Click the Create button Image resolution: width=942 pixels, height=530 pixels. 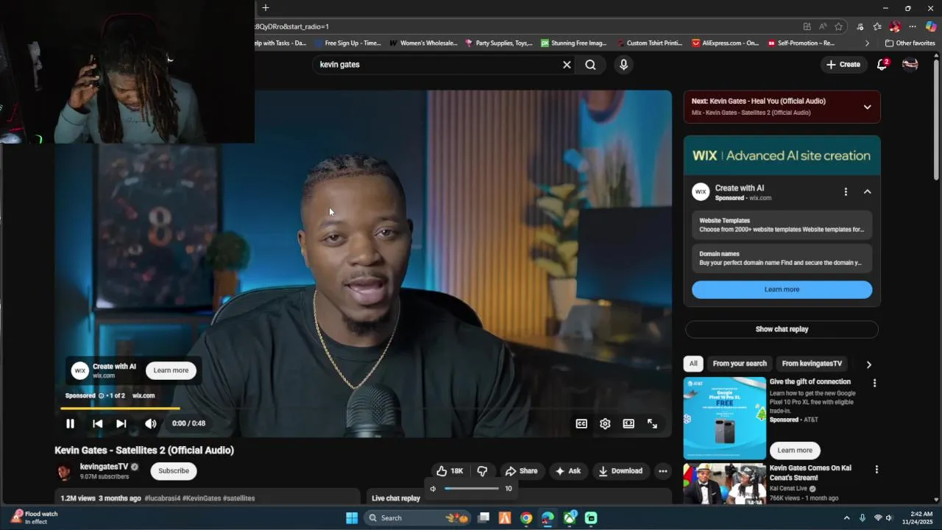click(x=843, y=65)
